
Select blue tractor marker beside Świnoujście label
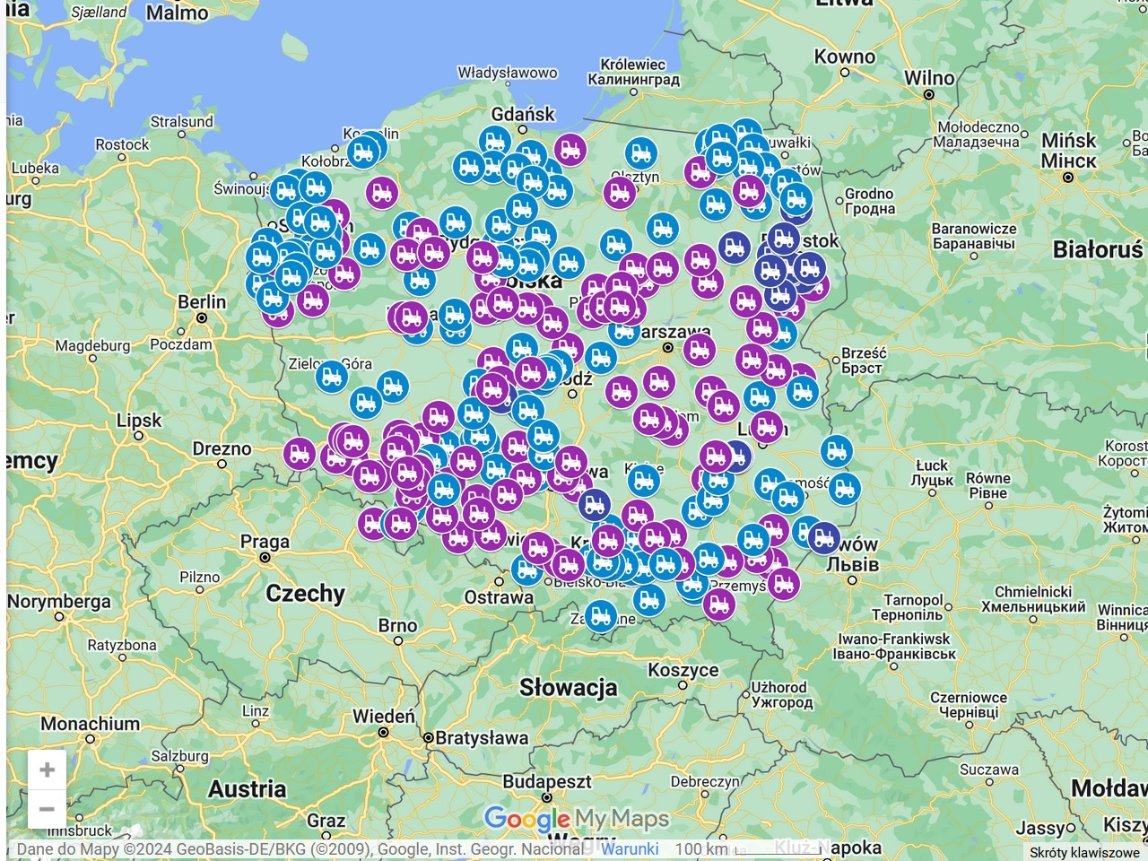286,190
